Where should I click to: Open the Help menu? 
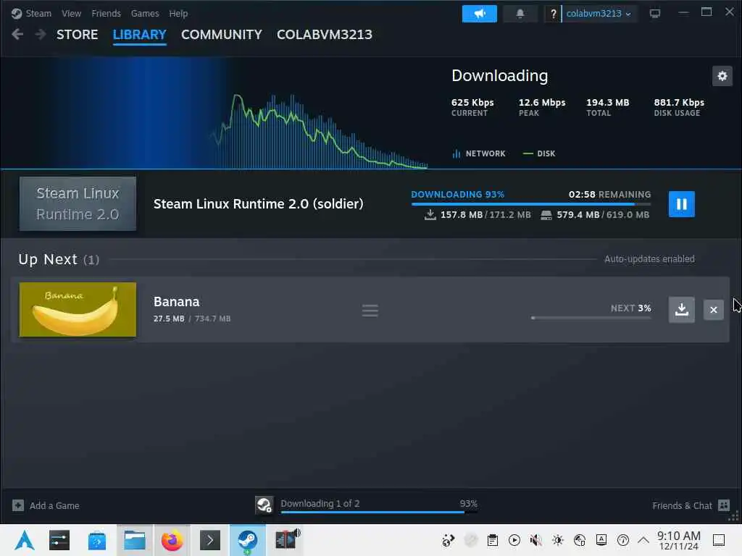[x=178, y=14]
